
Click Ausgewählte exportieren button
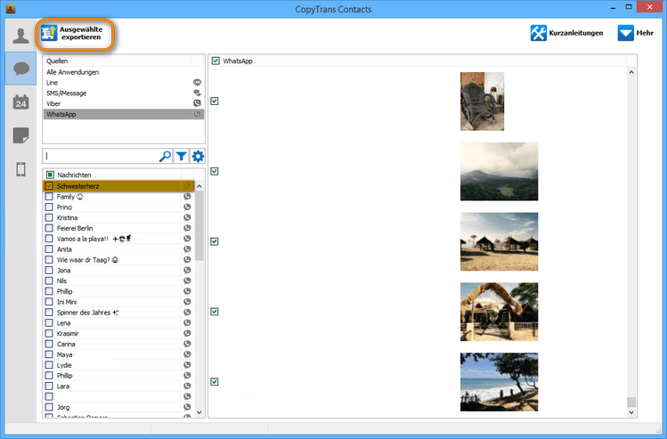pyautogui.click(x=75, y=34)
